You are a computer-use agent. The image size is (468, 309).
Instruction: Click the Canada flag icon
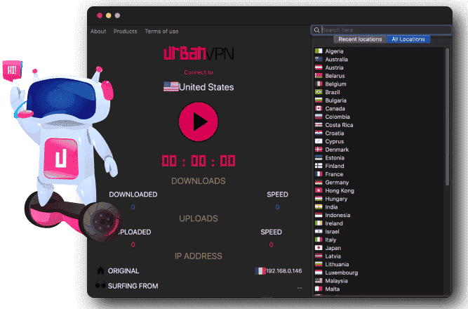(x=319, y=108)
